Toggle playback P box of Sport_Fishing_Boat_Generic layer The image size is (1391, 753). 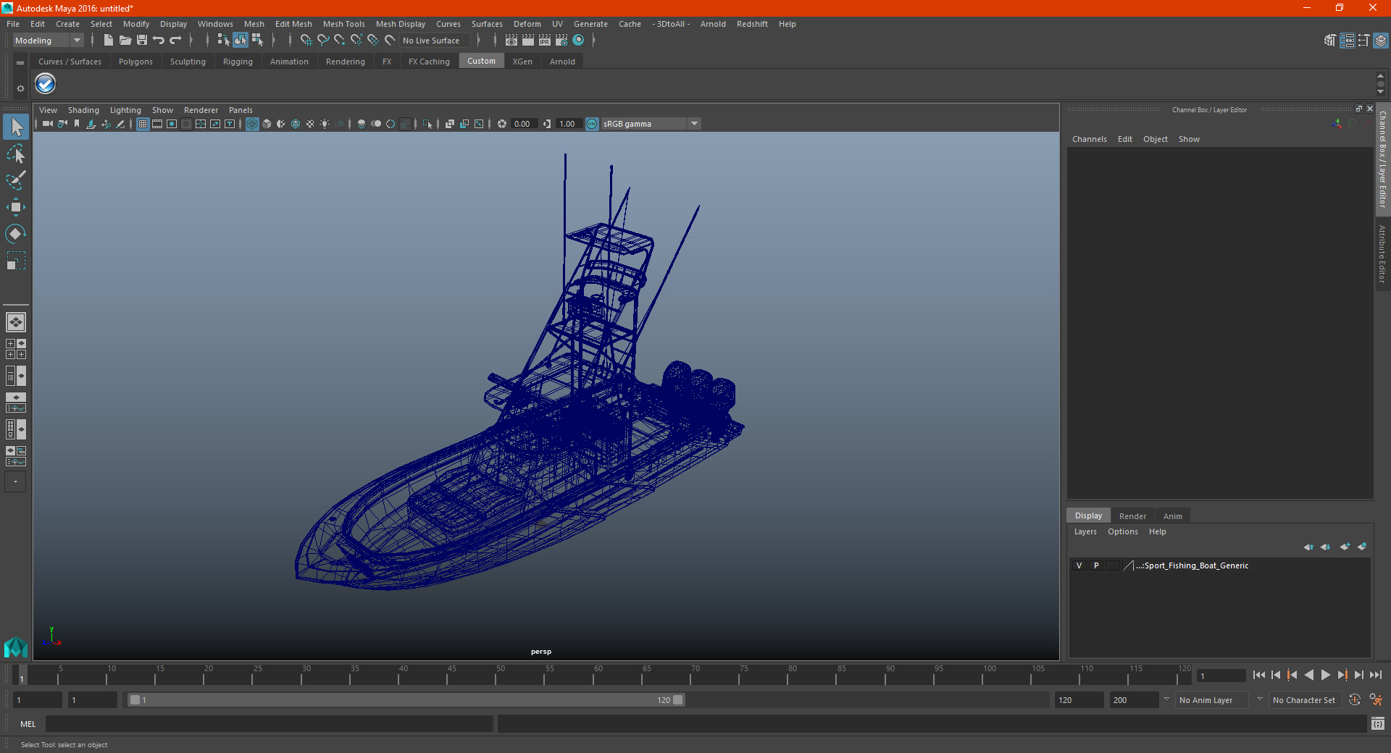[x=1096, y=565]
